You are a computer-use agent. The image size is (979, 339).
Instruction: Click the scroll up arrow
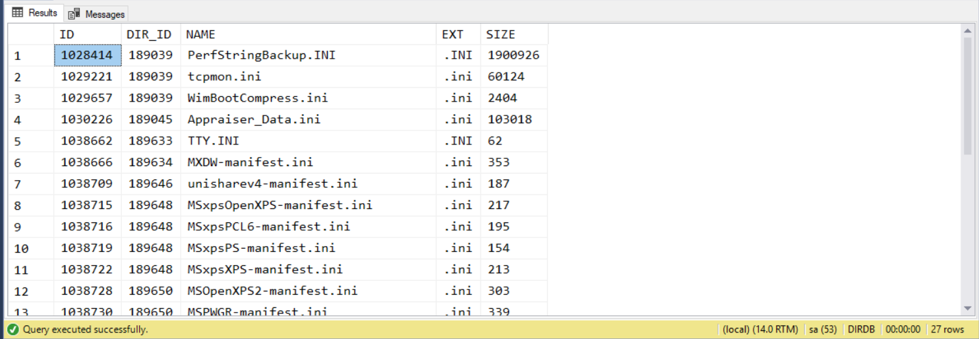(x=967, y=31)
